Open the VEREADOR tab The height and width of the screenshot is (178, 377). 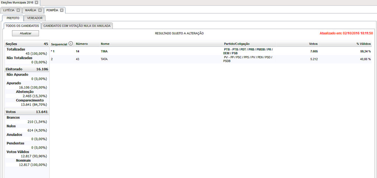pos(35,18)
